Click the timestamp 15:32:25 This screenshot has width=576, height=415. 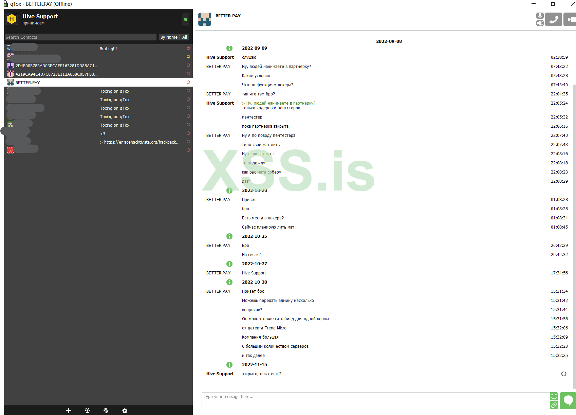click(559, 356)
